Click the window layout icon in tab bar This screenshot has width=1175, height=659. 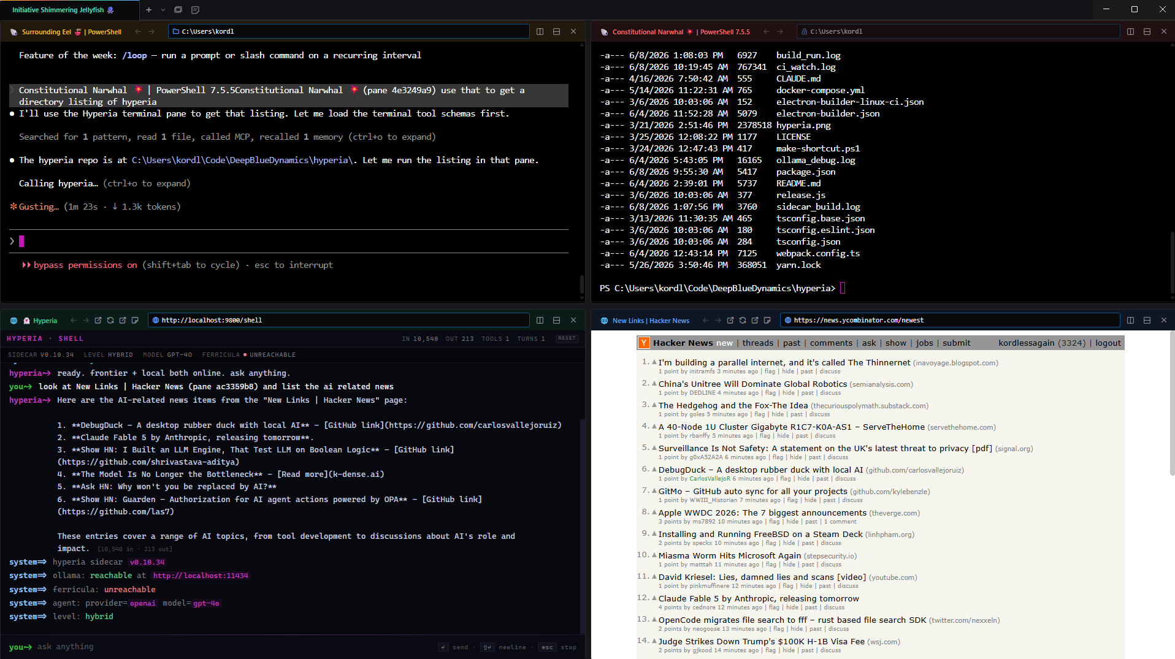[x=178, y=10]
